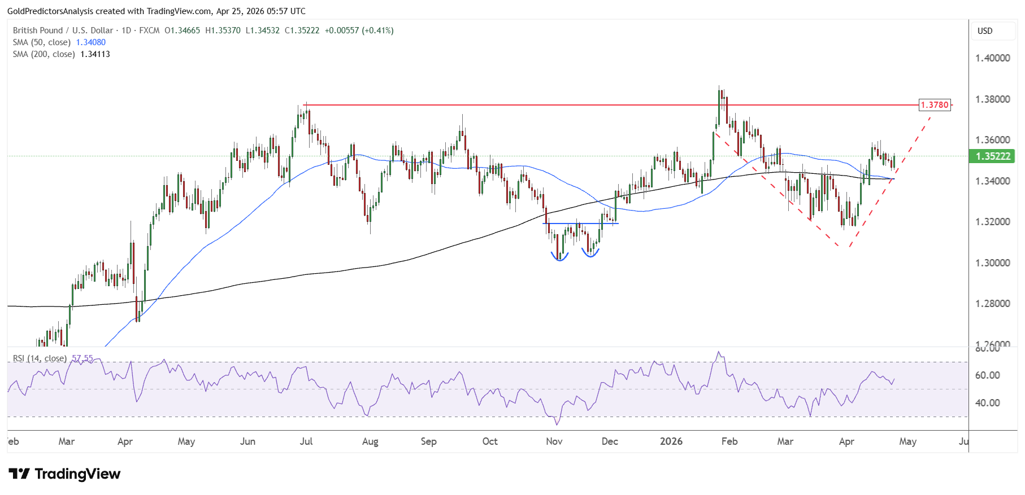Click the Sep label on time axis
This screenshot has width=1025, height=495.
pos(429,441)
